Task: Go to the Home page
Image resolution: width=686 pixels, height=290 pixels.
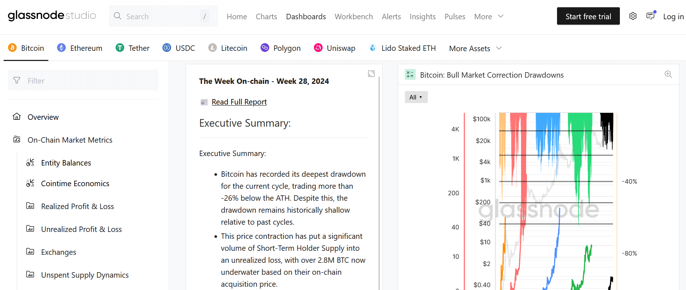Action: pos(237,16)
